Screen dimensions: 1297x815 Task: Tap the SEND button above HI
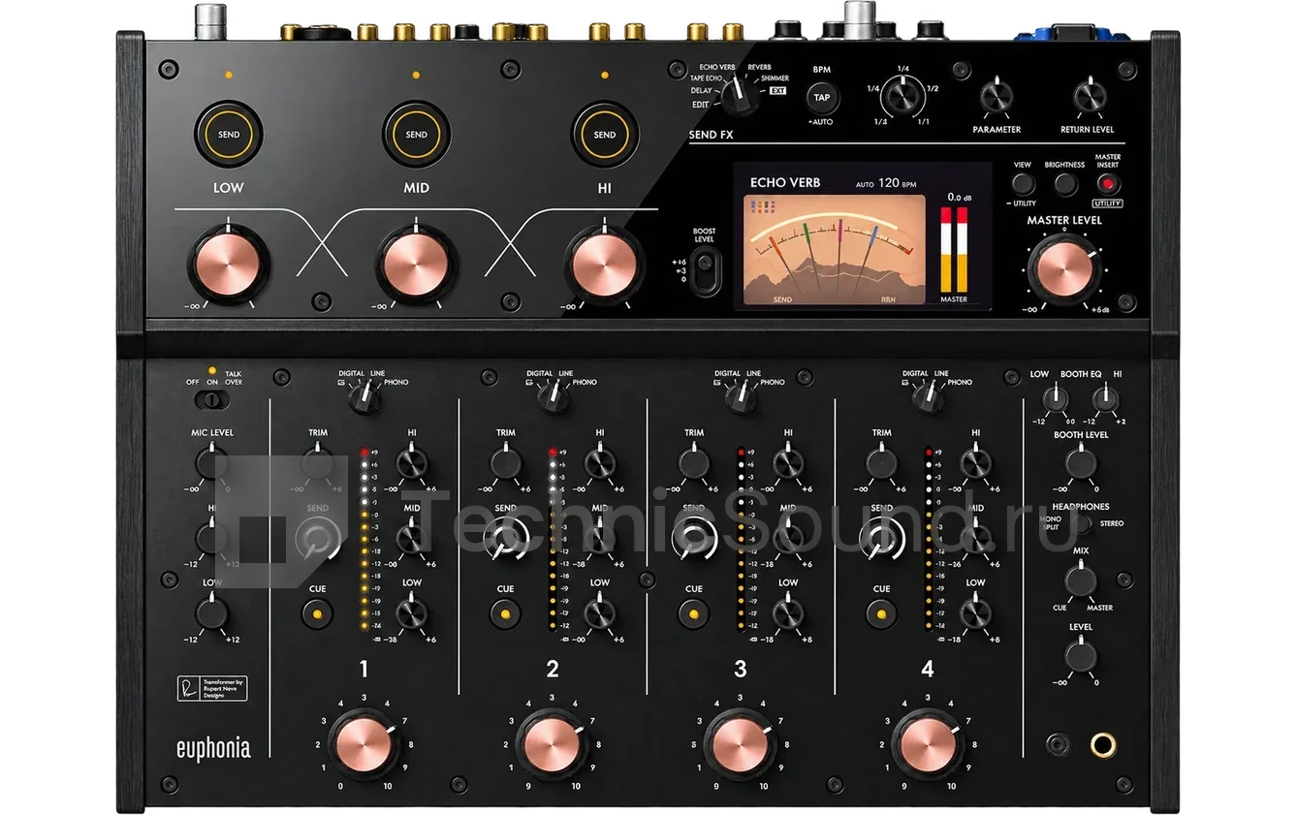pos(605,135)
